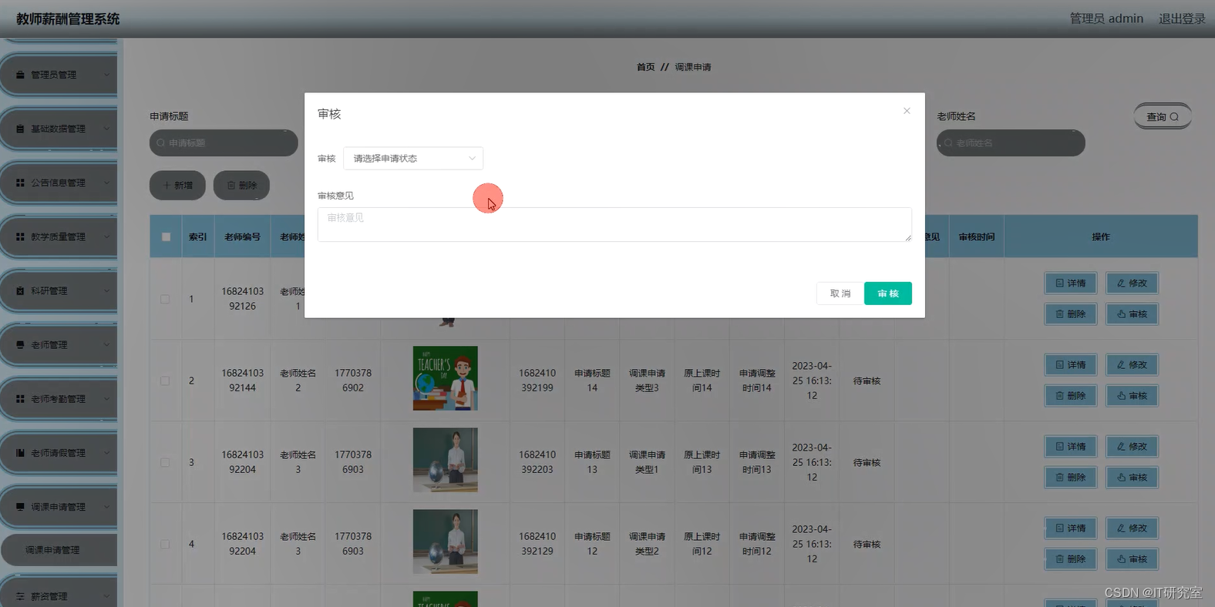
Task: Expand the 管理员管理 sidebar menu
Action: pyautogui.click(x=59, y=75)
